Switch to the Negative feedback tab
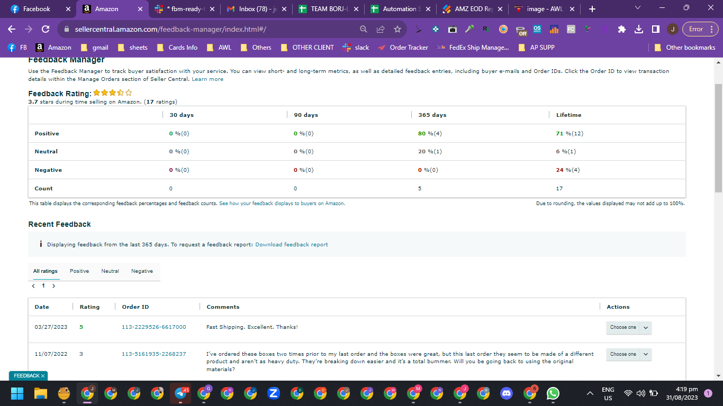723x406 pixels. click(x=142, y=271)
